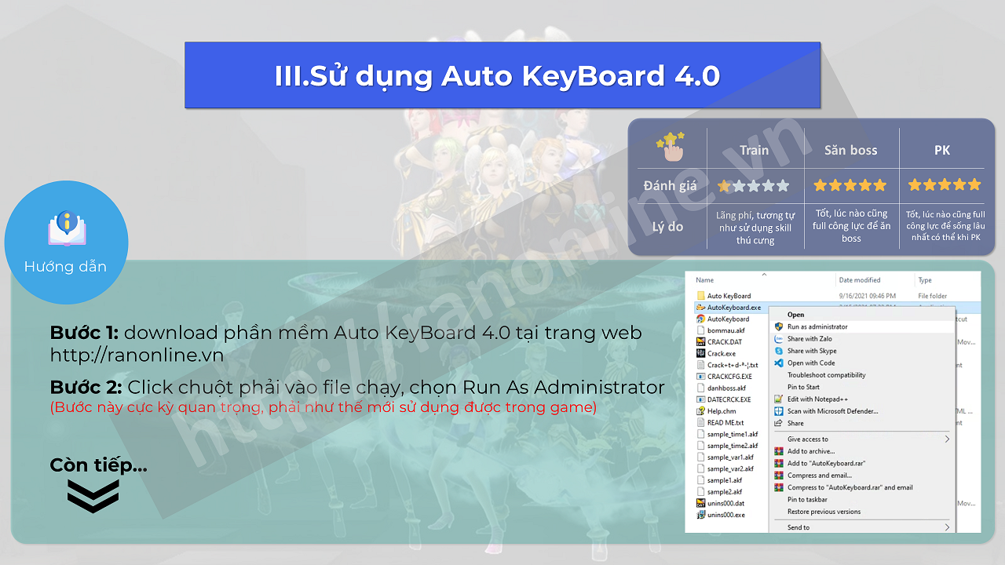Click the Train column heading
Image resolution: width=1005 pixels, height=565 pixels.
(x=754, y=150)
